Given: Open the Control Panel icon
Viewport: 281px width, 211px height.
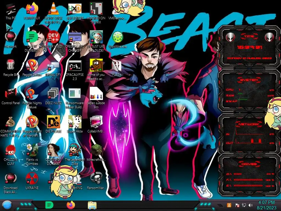Looking at the screenshot, I should pos(11,96).
